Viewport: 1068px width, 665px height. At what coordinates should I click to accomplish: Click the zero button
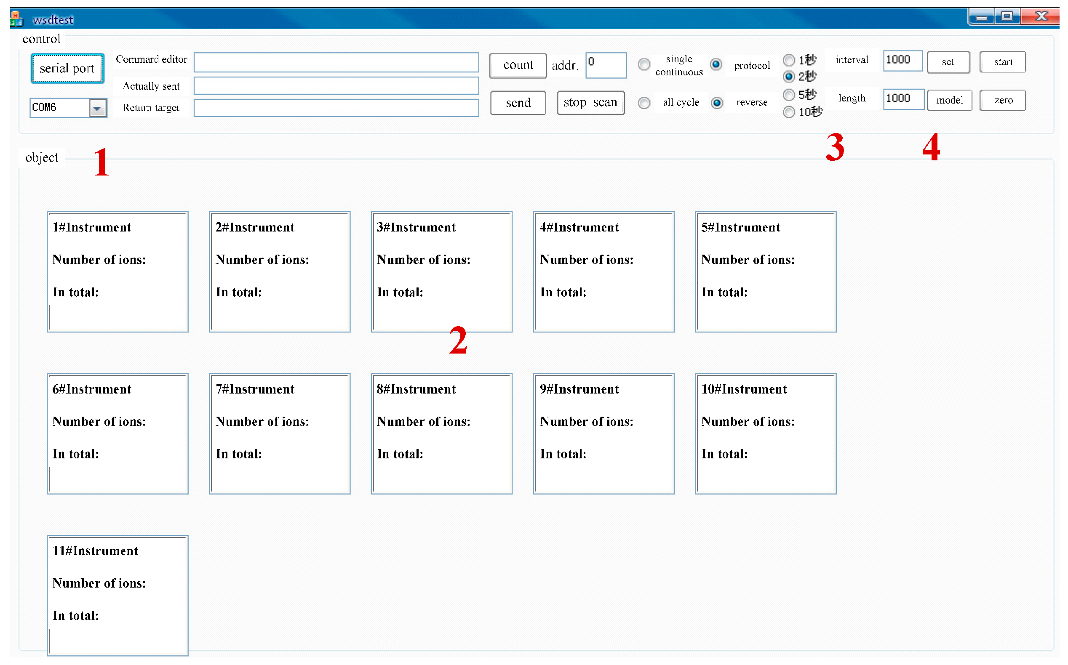1002,100
